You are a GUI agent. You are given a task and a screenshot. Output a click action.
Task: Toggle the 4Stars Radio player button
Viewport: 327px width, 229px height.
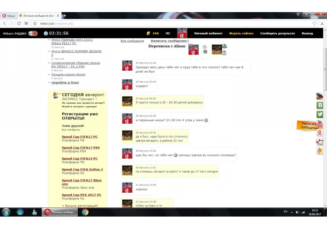(33, 33)
